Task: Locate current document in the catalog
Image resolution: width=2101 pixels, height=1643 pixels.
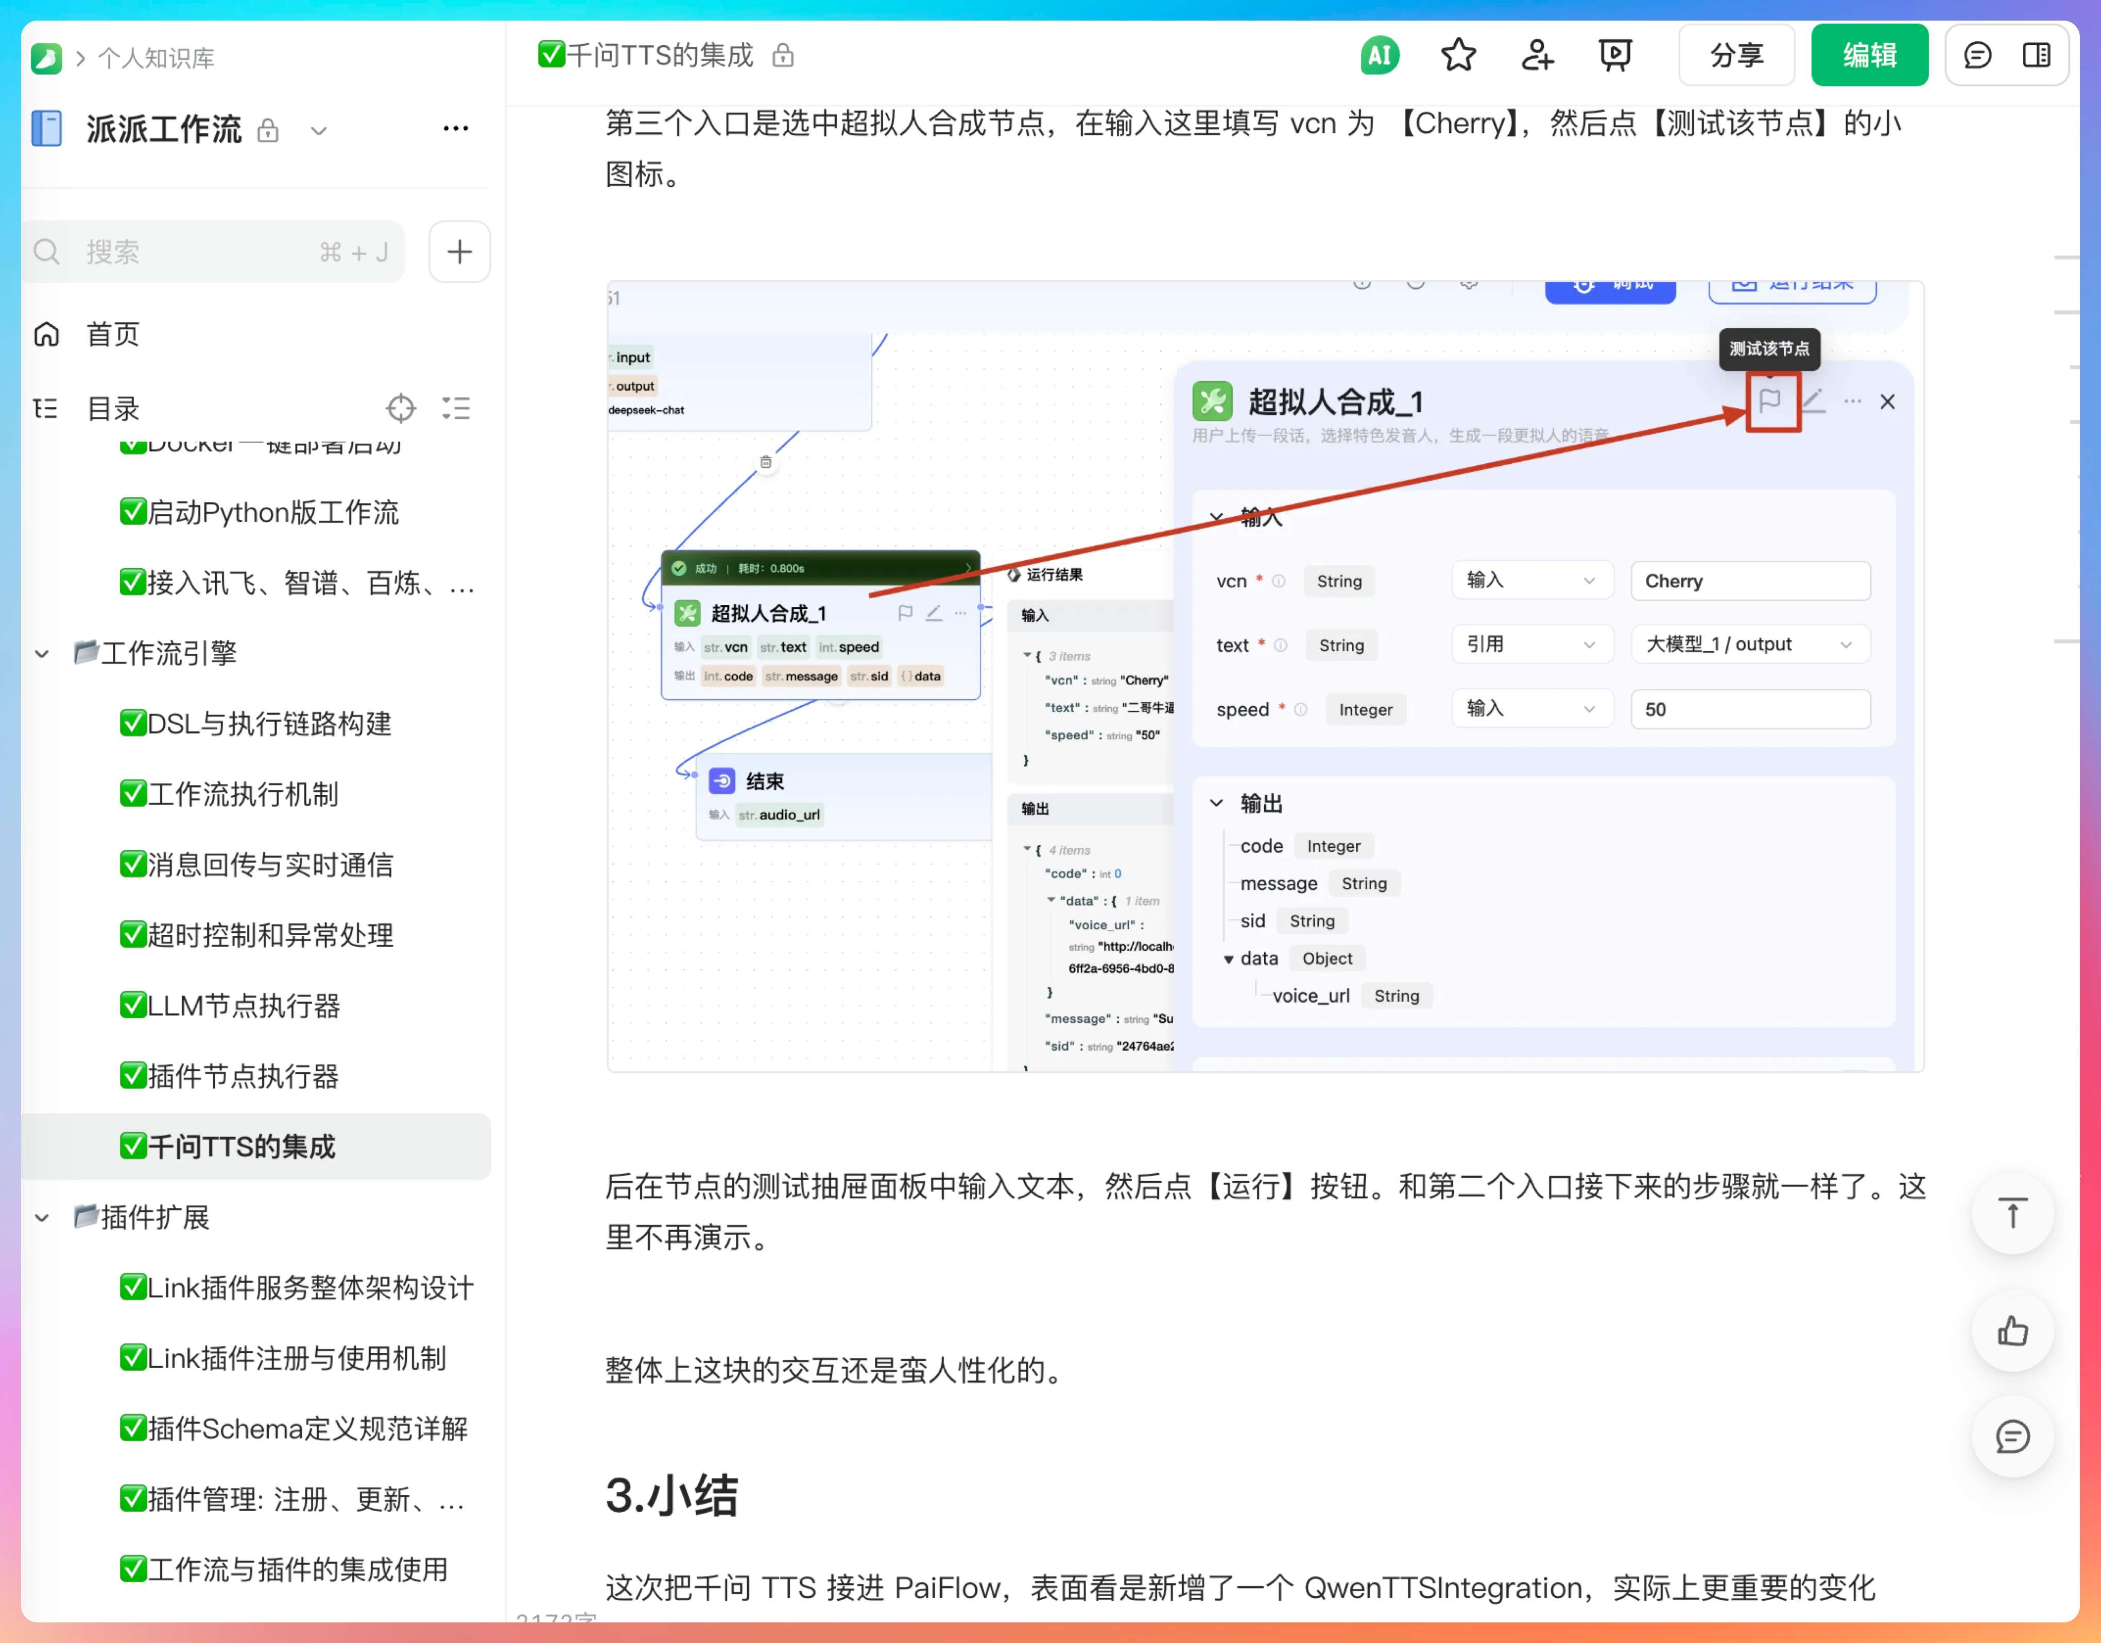Action: tap(400, 409)
